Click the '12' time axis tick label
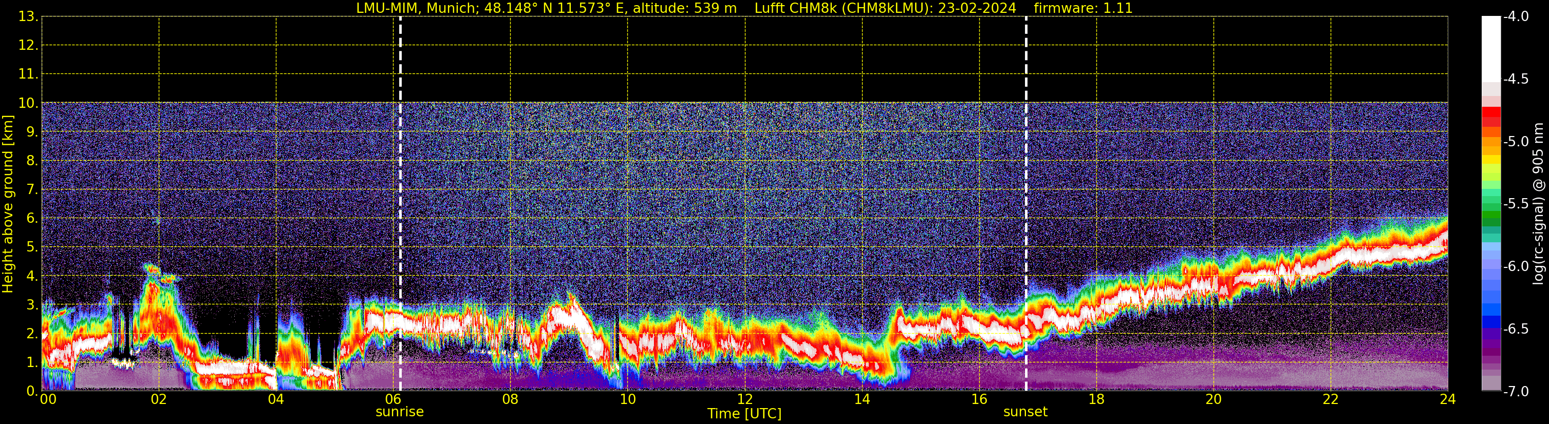Viewport: 1549px width, 424px height. tap(745, 399)
